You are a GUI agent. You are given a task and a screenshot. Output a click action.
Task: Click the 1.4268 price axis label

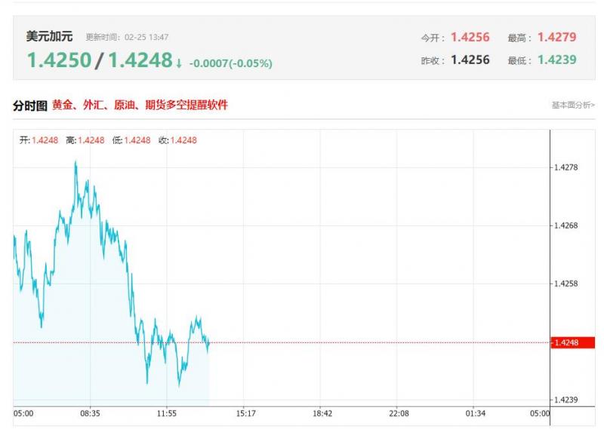tap(565, 225)
